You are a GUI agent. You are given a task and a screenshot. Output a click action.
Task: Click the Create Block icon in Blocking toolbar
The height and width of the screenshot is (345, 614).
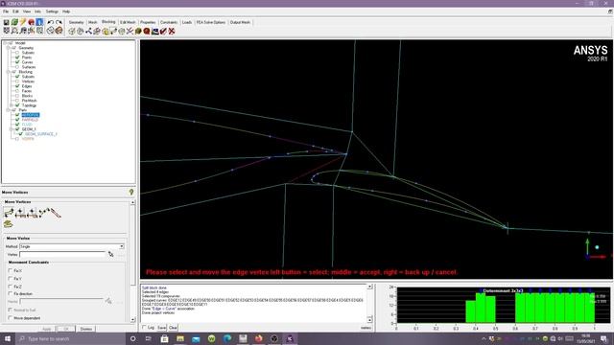point(72,31)
